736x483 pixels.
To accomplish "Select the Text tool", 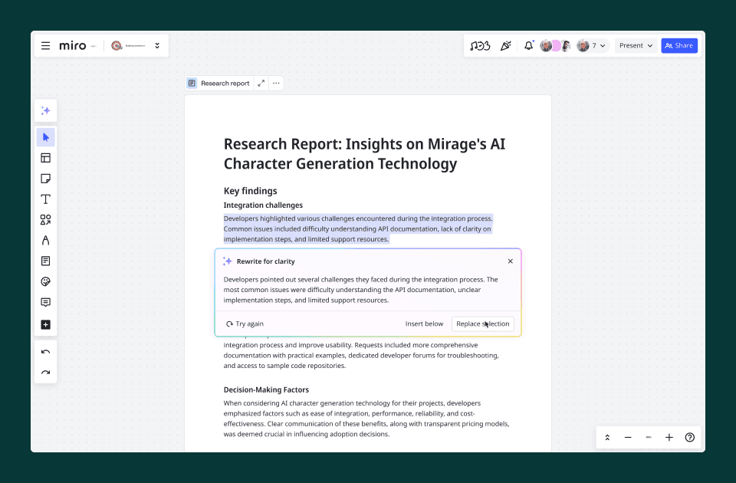I will tap(45, 199).
